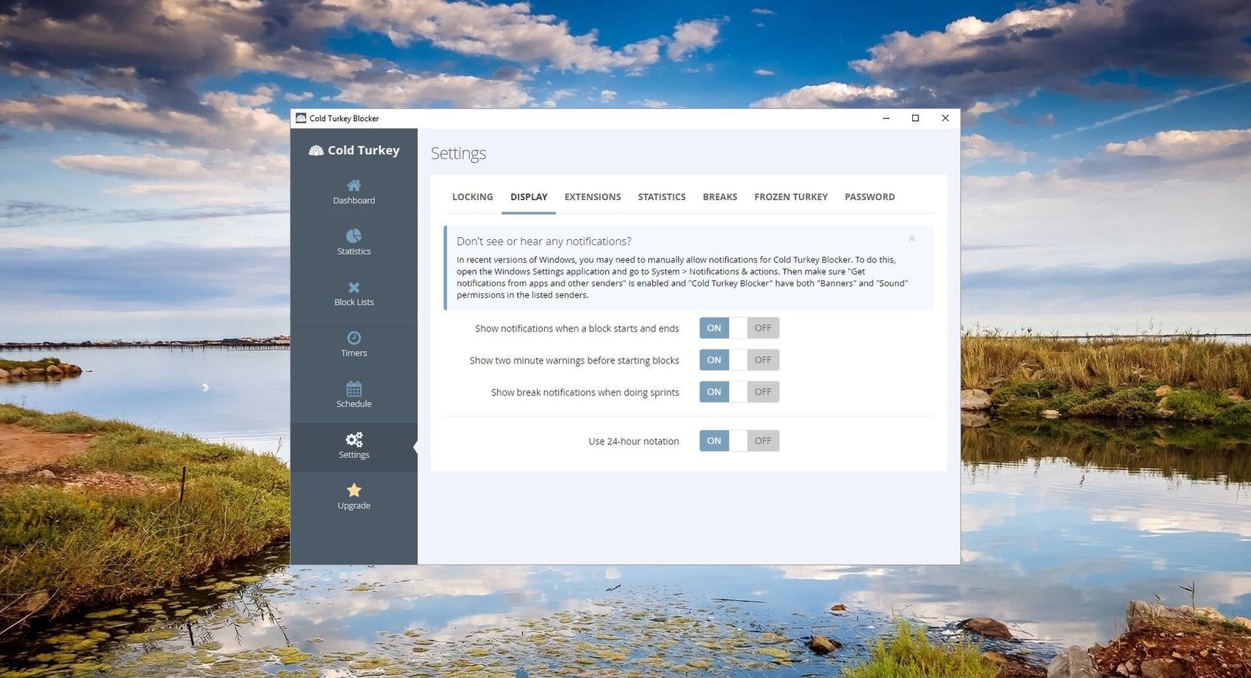Click the "Use 24-hour notation" label
Viewport: 1251px width, 678px height.
[x=634, y=442]
